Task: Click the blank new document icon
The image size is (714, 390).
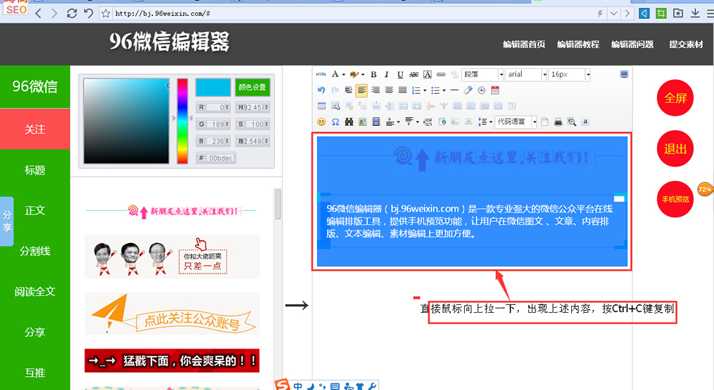Action: (545, 122)
